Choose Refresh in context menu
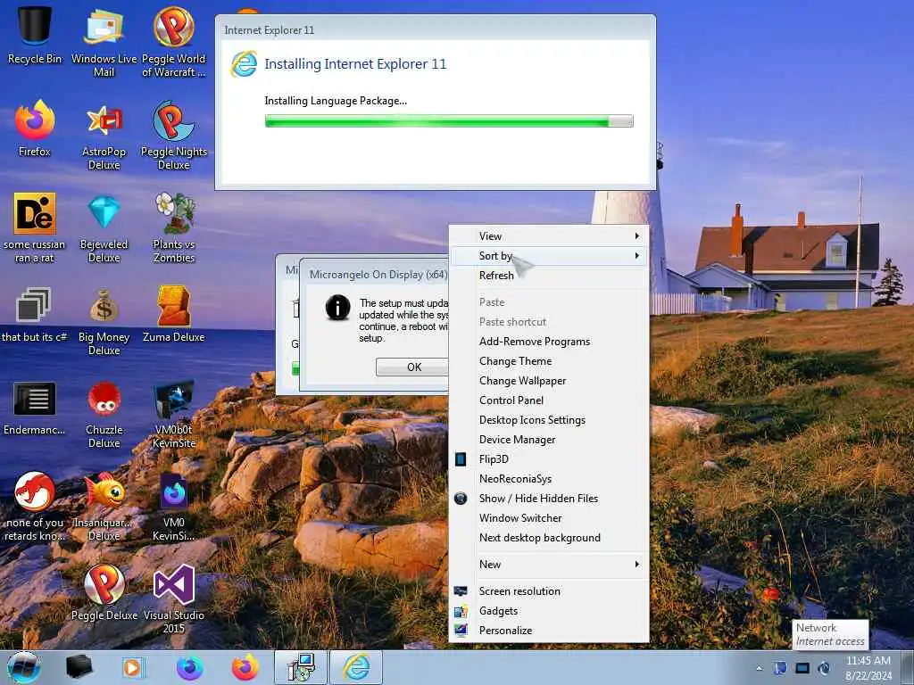Viewport: 914px width, 685px height. click(549, 276)
